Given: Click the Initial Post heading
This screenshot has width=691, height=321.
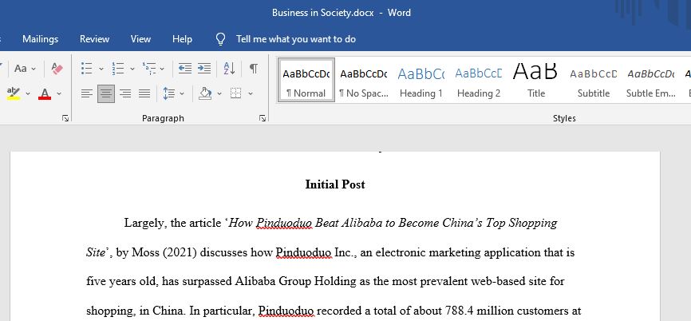Looking at the screenshot, I should pyautogui.click(x=335, y=184).
